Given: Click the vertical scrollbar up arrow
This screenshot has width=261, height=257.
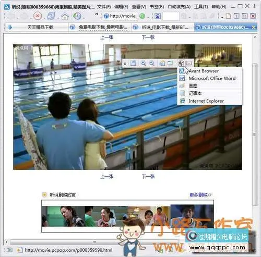Looking at the screenshot, I should pyautogui.click(x=255, y=37).
